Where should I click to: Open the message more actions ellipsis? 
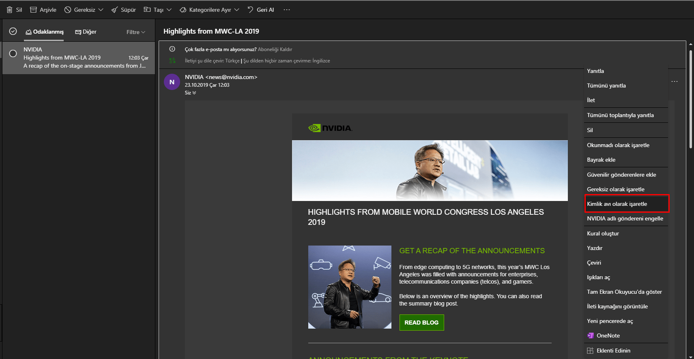point(675,81)
